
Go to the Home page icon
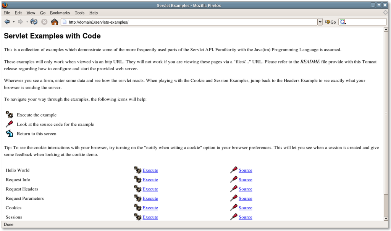55,22
